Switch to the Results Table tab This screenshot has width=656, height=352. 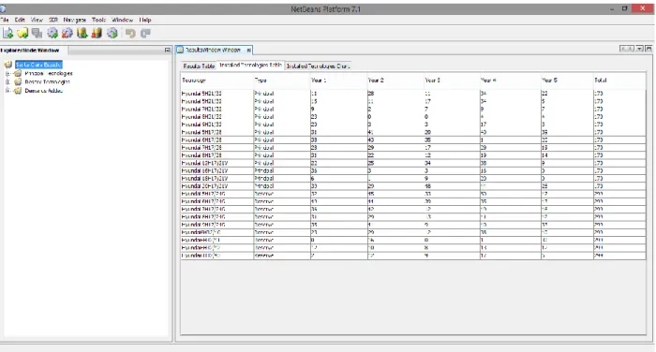click(x=199, y=66)
